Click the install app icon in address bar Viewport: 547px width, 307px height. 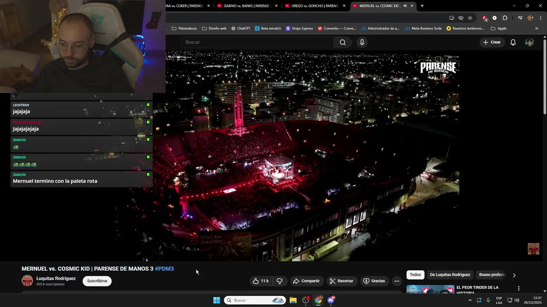tap(452, 18)
